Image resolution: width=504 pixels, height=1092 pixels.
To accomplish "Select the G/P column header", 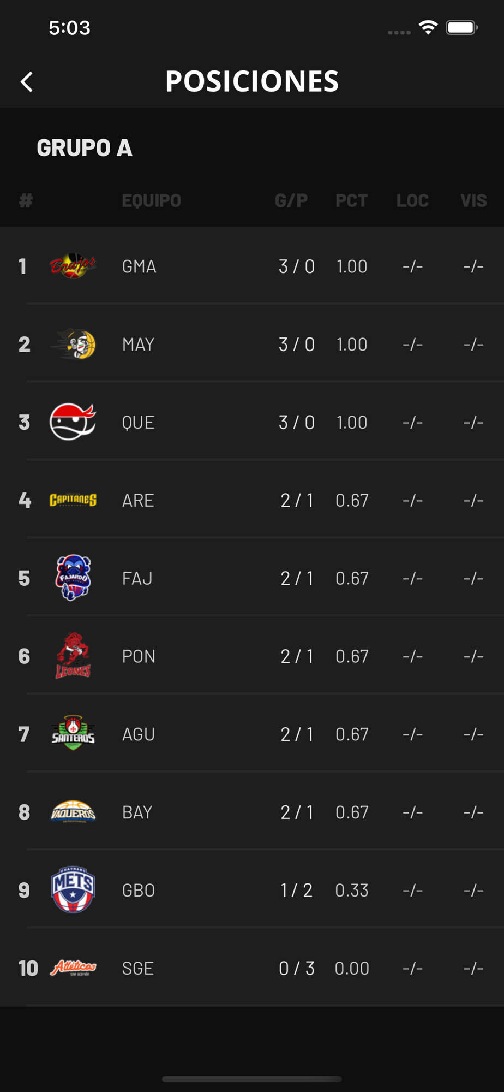I will tap(291, 200).
